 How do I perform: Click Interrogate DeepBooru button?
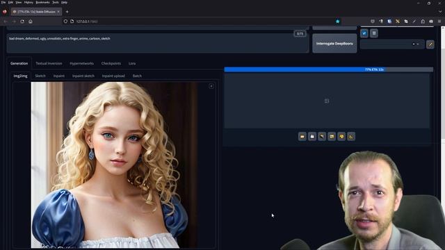click(334, 43)
